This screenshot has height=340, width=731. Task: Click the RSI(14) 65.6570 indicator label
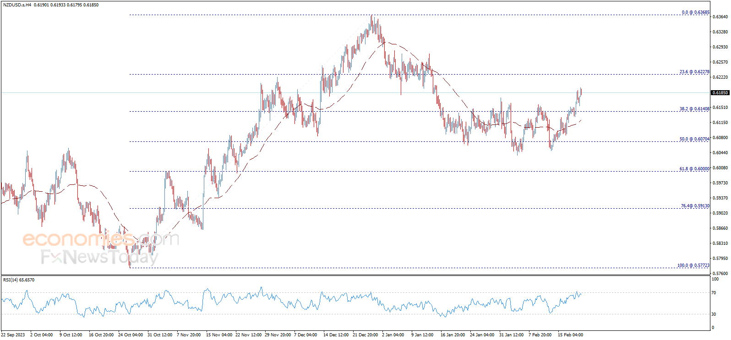[19, 280]
